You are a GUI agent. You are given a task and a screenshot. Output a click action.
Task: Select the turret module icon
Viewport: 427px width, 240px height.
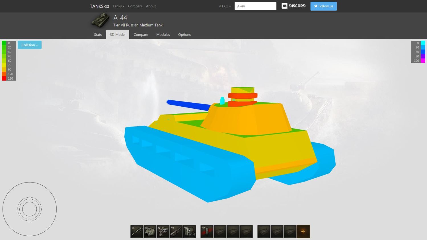tap(150, 231)
